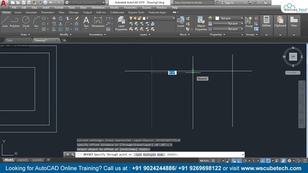This screenshot has width=308, height=173.
Task: Click the AutoCAD application menu logo
Action: (x=4, y=4)
